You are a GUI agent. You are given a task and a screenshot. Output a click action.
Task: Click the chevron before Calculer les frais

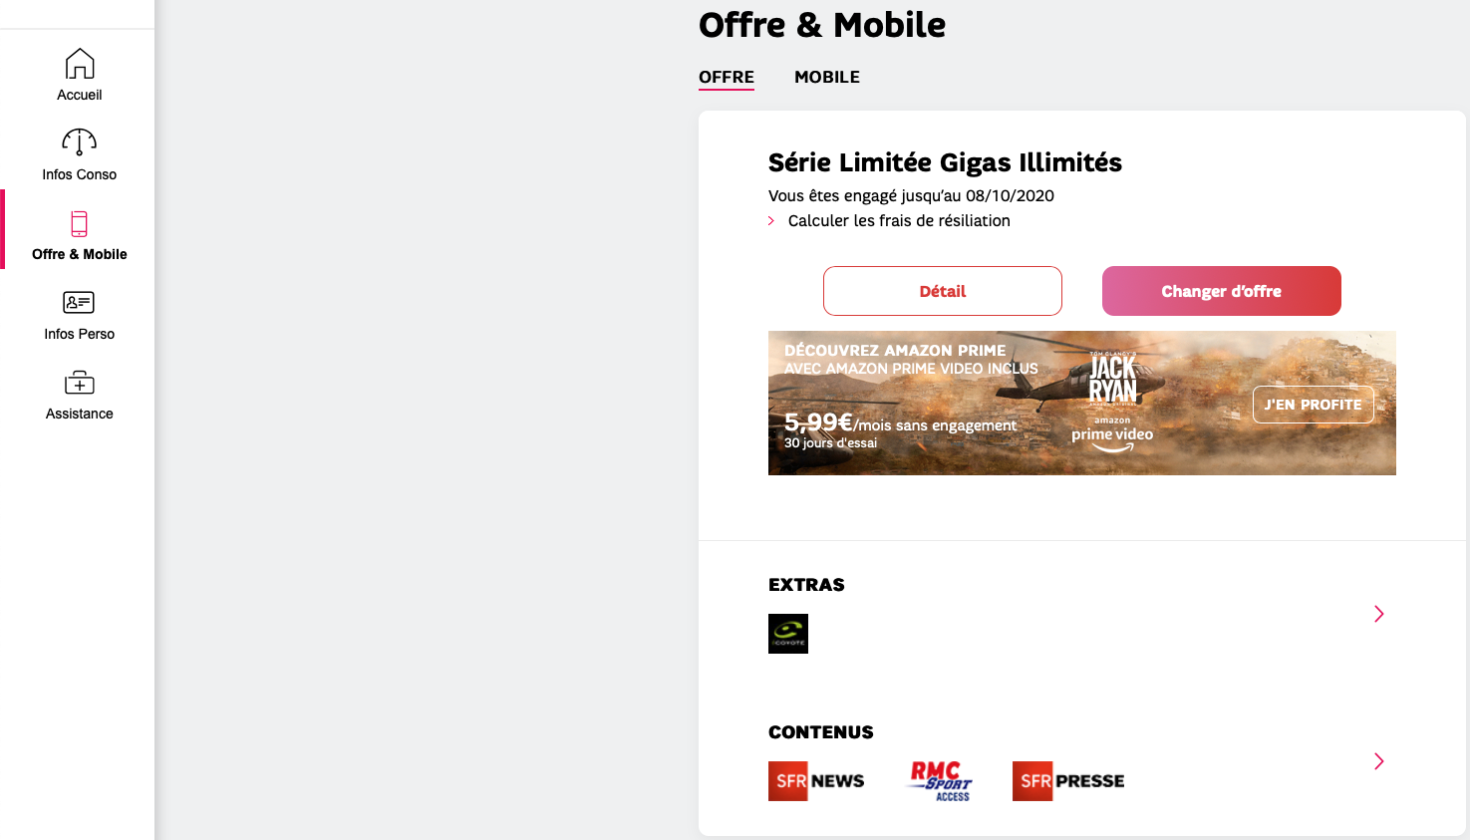coord(771,221)
